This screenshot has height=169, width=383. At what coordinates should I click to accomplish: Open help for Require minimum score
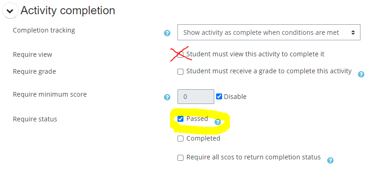pyautogui.click(x=167, y=97)
